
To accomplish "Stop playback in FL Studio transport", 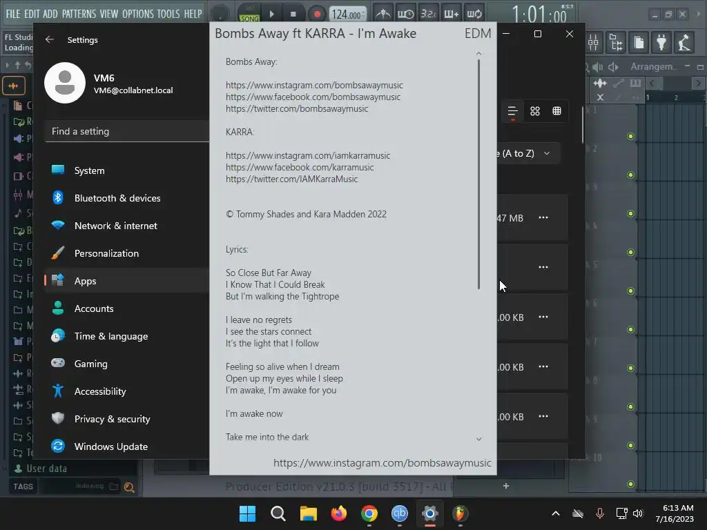I will click(x=293, y=14).
